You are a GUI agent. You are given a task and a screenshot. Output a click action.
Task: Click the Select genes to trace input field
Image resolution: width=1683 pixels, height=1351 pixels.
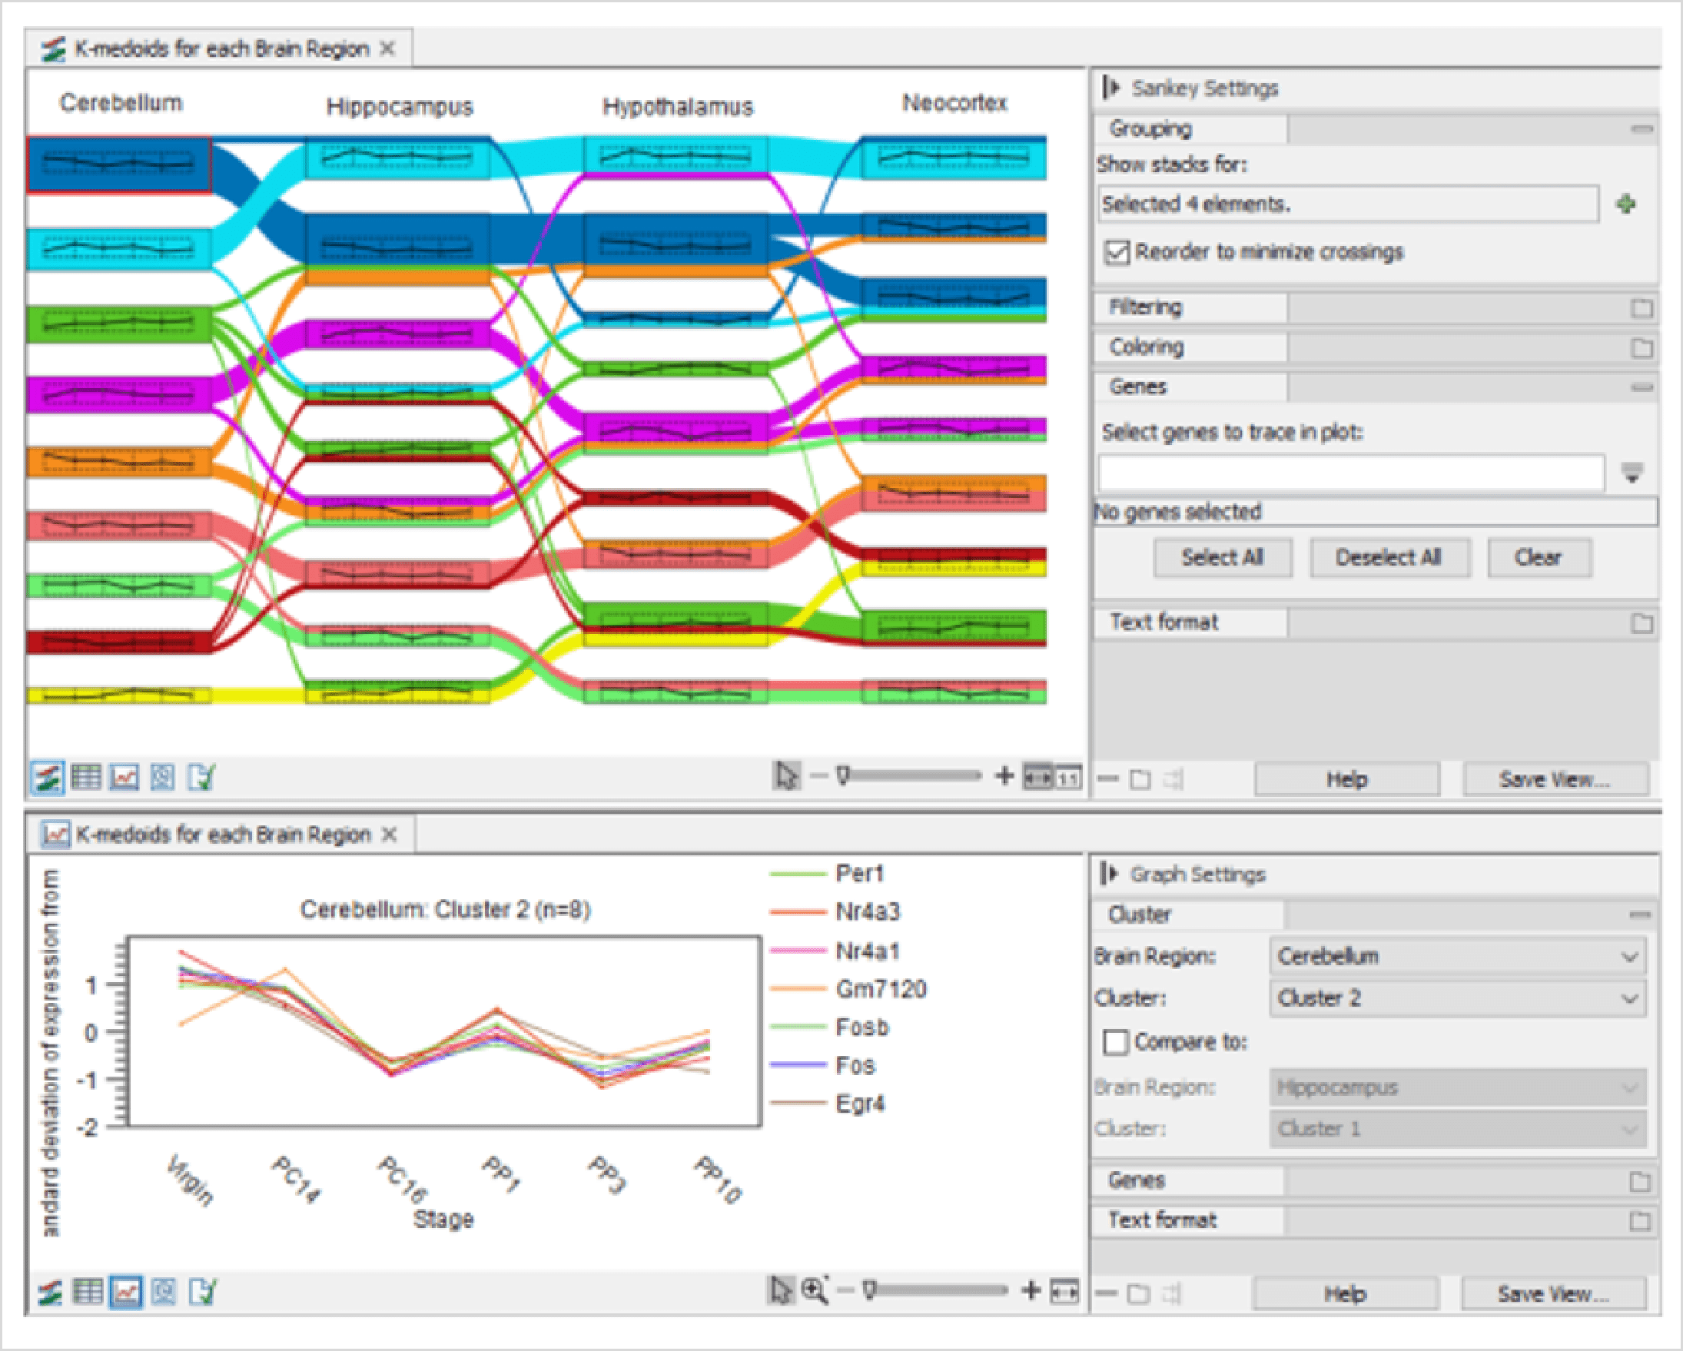[1351, 472]
